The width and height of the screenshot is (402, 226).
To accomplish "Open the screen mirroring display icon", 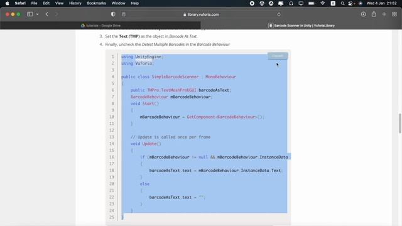I will (301, 3).
